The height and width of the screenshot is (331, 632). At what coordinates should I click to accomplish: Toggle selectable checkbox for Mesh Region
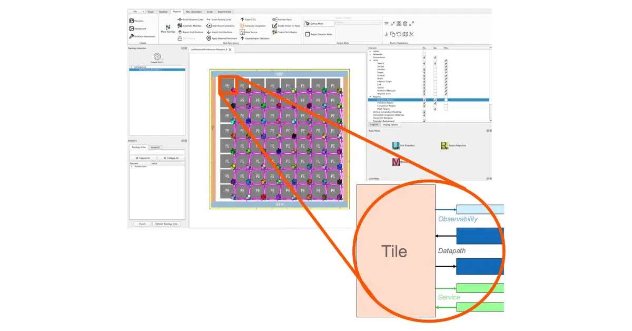[435, 109]
